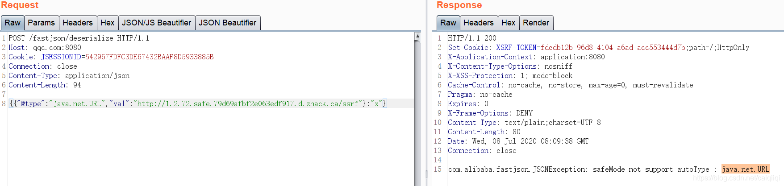The height and width of the screenshot is (186, 784).
Task: Click the POST /fastjson/deserialize request line
Action: click(79, 38)
